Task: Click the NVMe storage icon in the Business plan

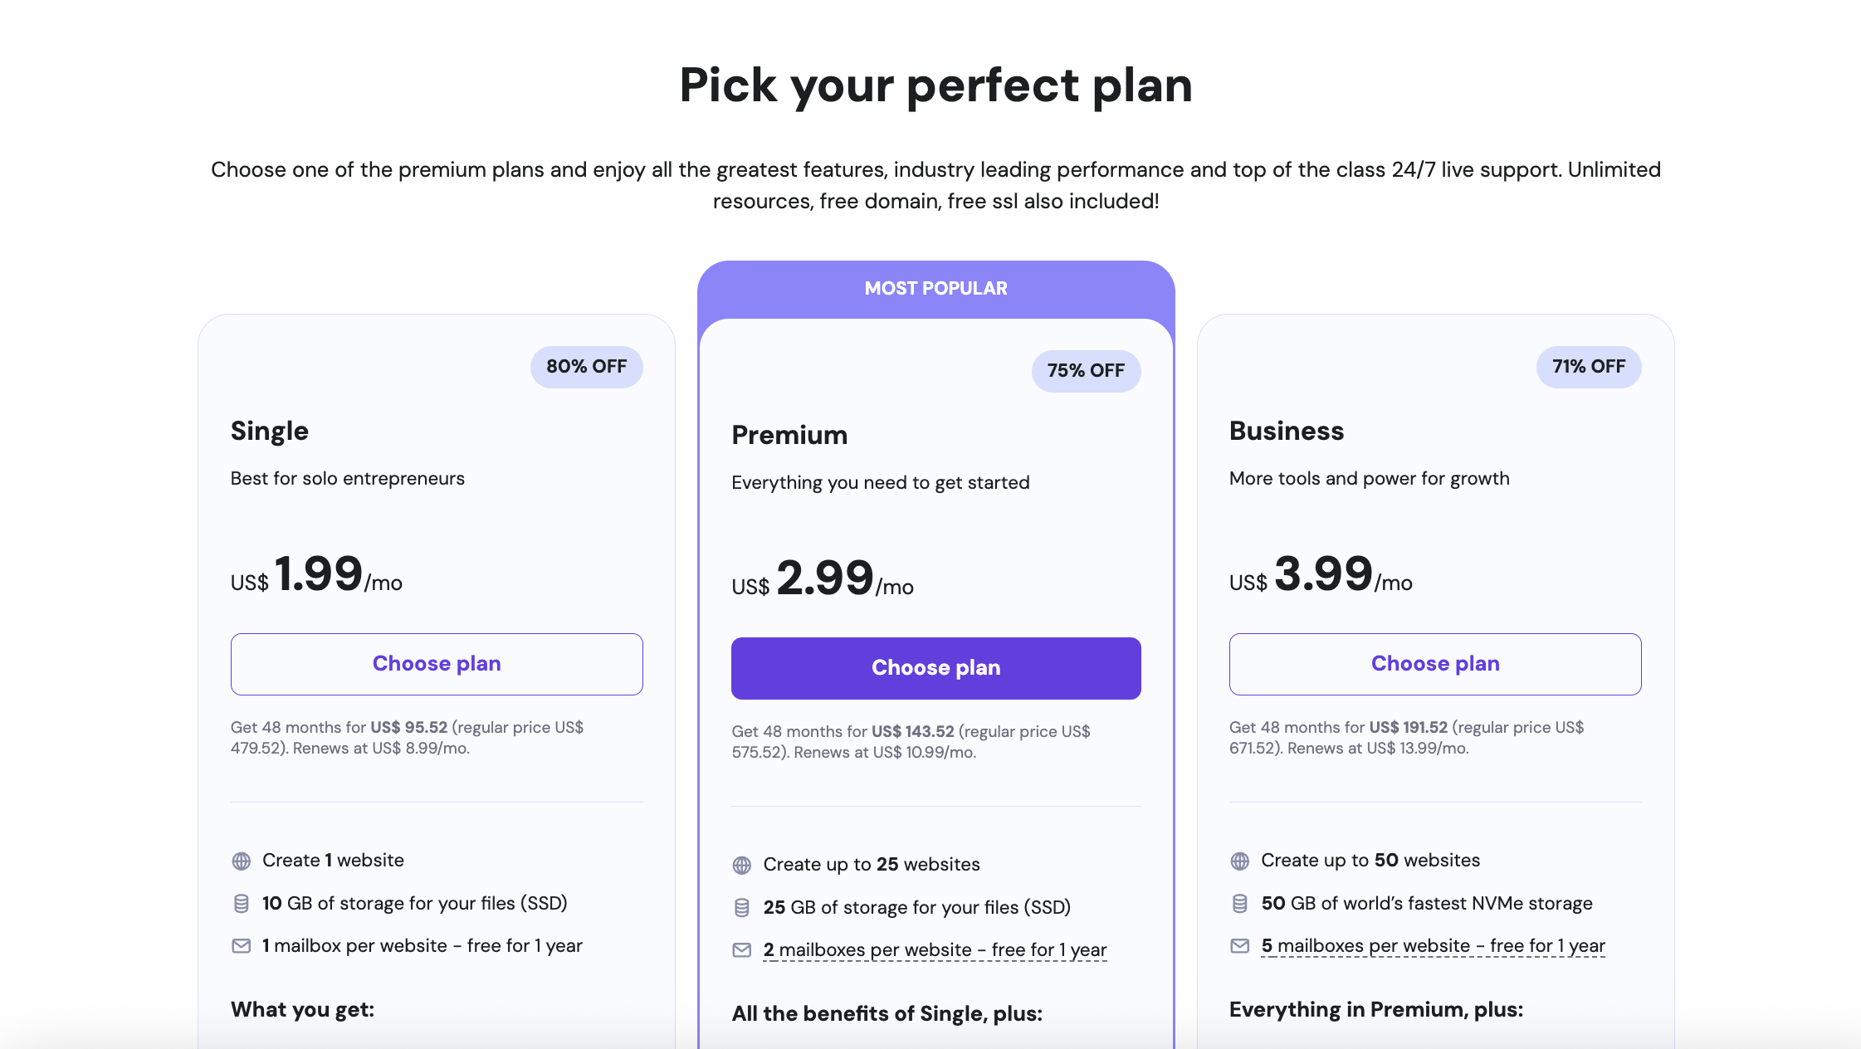Action: tap(1239, 904)
